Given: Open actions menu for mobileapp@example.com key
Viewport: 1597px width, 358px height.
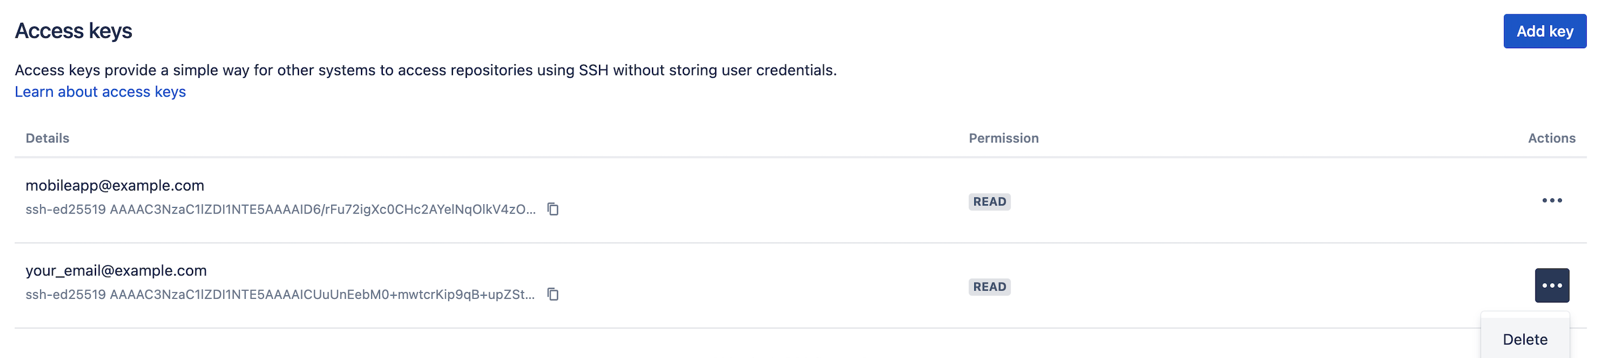Looking at the screenshot, I should click(1552, 200).
